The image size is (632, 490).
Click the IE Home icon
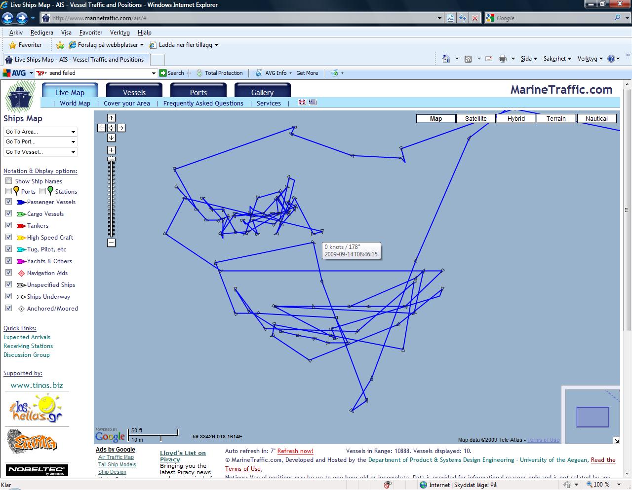point(446,59)
